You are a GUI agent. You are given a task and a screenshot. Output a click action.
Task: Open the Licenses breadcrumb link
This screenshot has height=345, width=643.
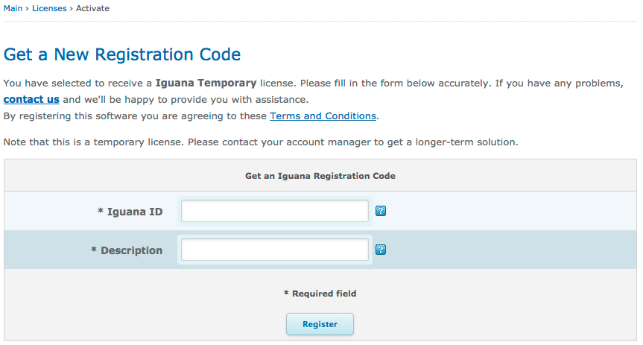coord(49,8)
